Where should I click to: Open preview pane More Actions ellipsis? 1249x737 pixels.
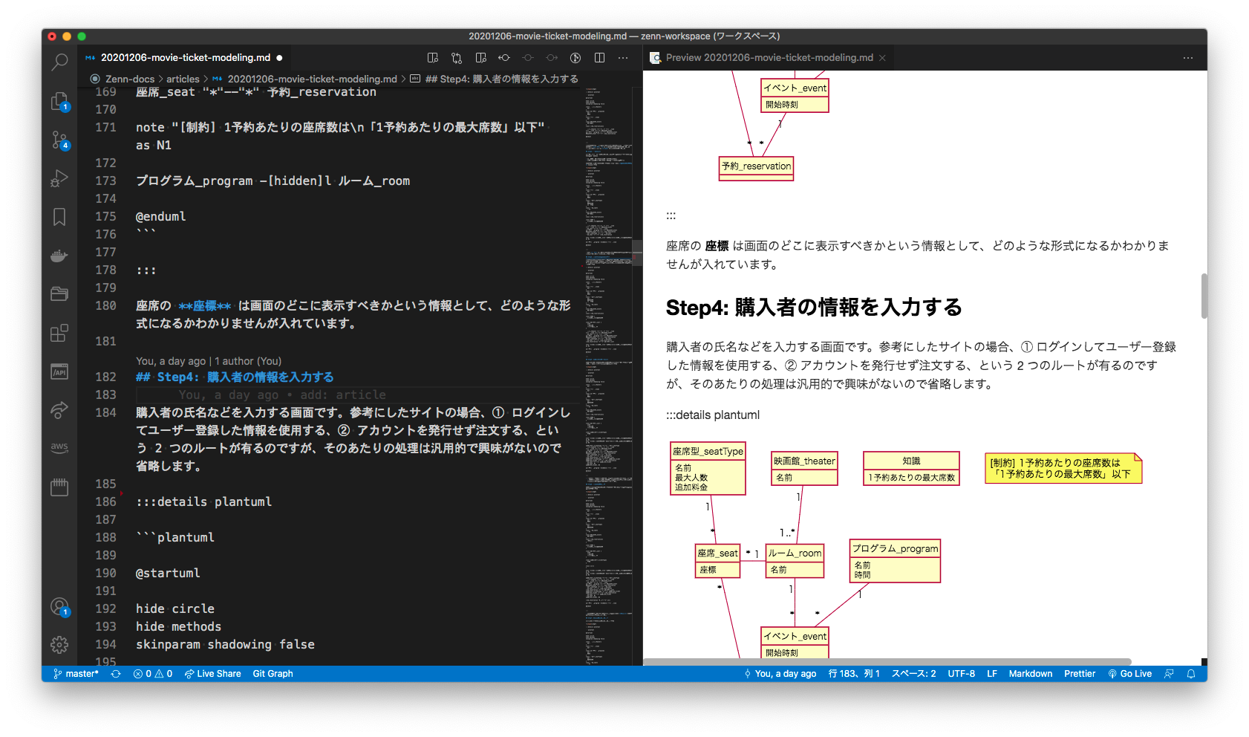tap(1188, 57)
